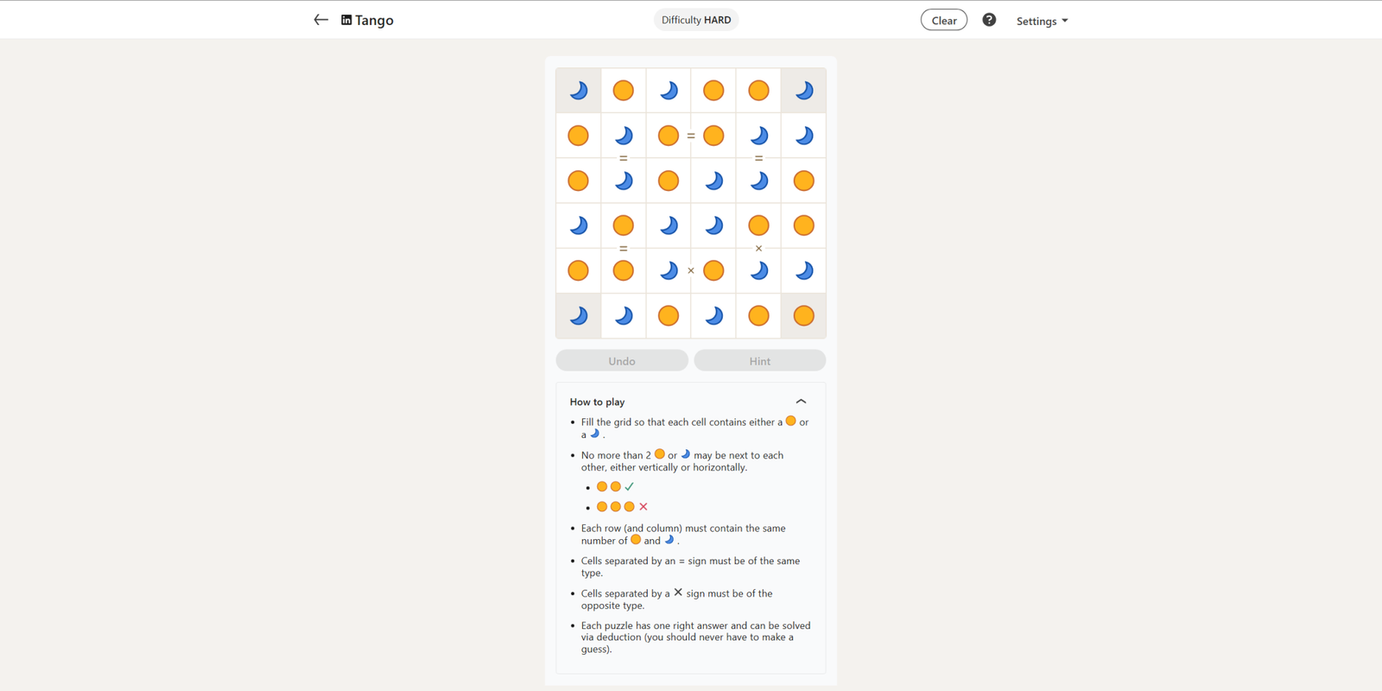1382x691 pixels.
Task: Click the sun in row one, column two
Action: [624, 91]
